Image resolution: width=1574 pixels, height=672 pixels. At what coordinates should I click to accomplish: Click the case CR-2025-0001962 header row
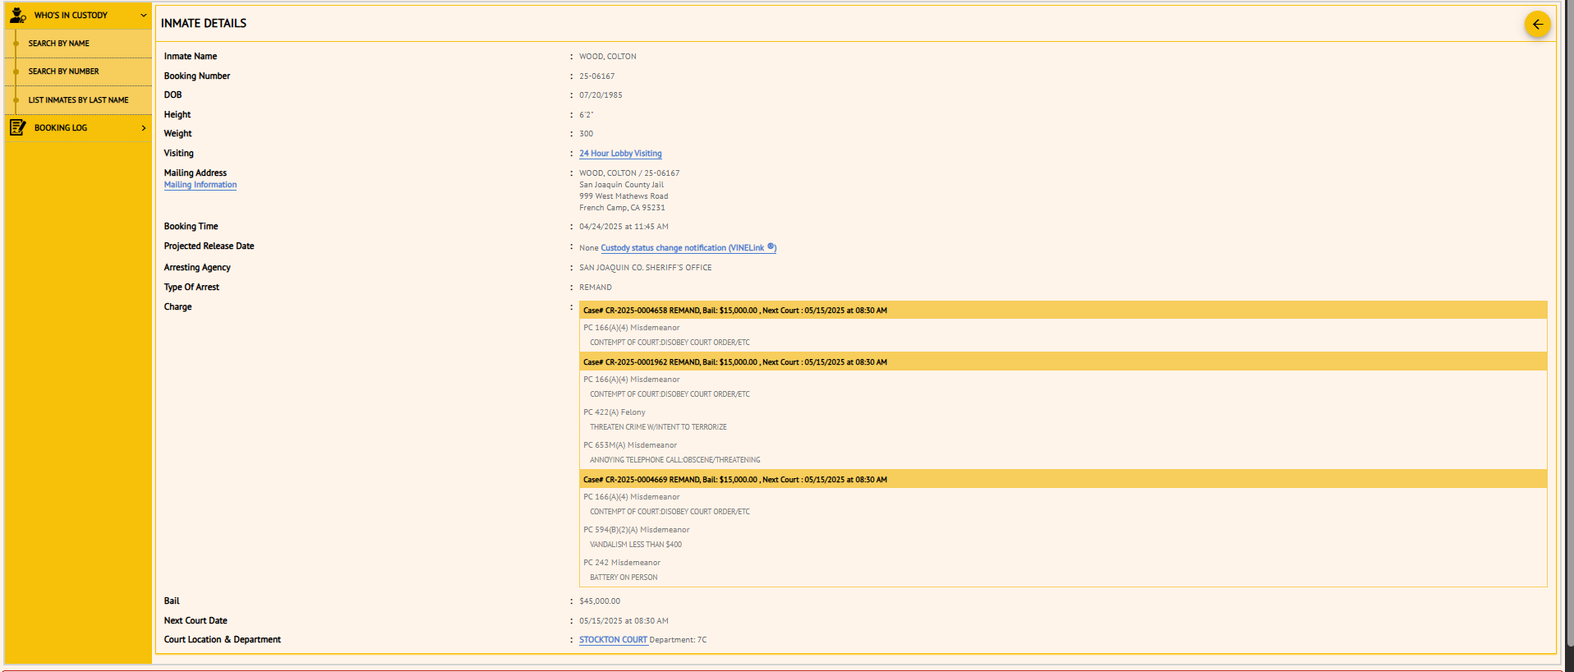(1063, 362)
